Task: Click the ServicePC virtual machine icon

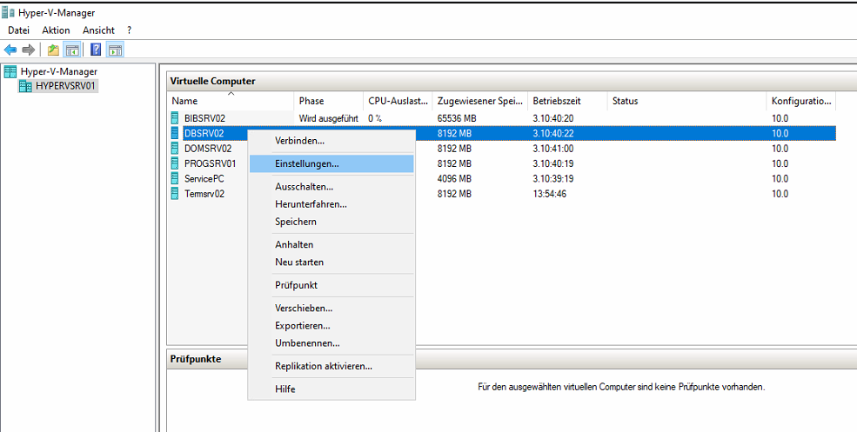Action: [175, 178]
